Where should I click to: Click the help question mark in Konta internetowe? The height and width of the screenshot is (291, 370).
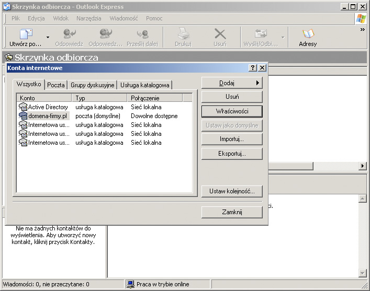[252, 68]
